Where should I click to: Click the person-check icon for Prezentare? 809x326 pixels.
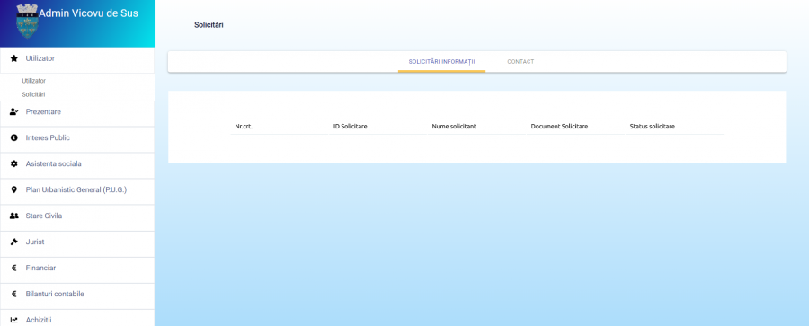point(13,111)
